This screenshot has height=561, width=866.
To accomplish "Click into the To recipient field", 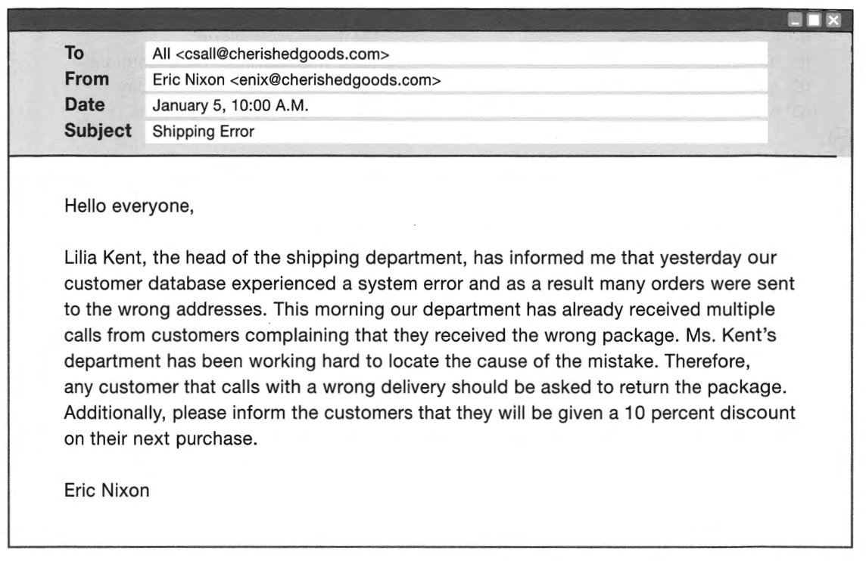I will pos(456,54).
